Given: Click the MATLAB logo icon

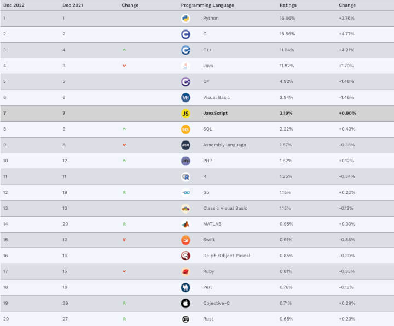Looking at the screenshot, I should [186, 224].
